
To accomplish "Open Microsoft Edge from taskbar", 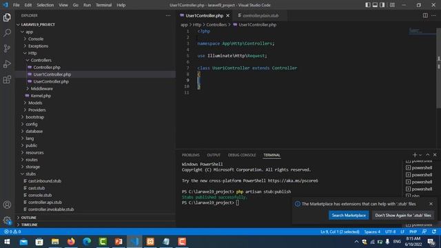I will [87, 242].
